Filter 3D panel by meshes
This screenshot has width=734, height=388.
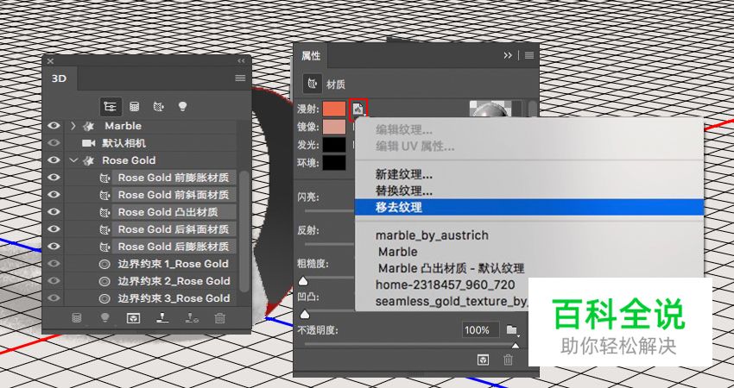135,107
